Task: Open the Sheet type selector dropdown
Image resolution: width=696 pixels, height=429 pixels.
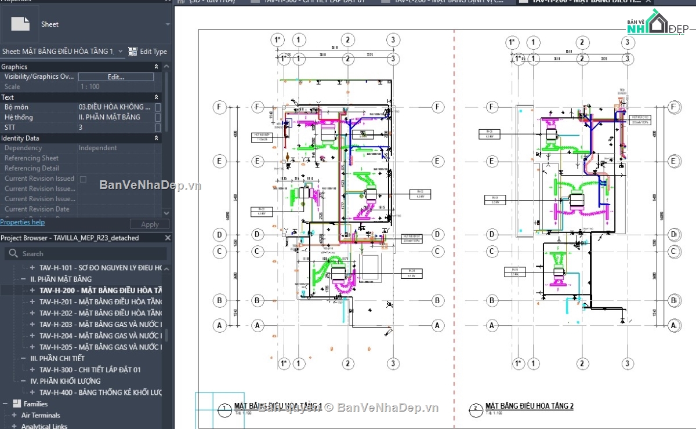Action: (x=168, y=24)
